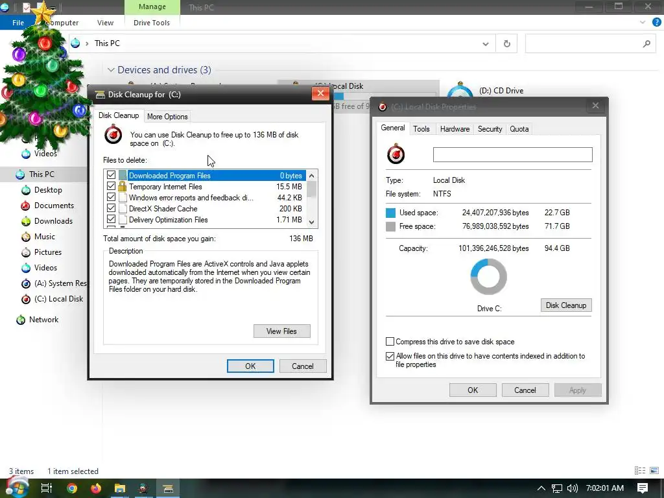Screen dimensions: 664x498
Task: Click the drive name field in Properties
Action: click(512, 154)
